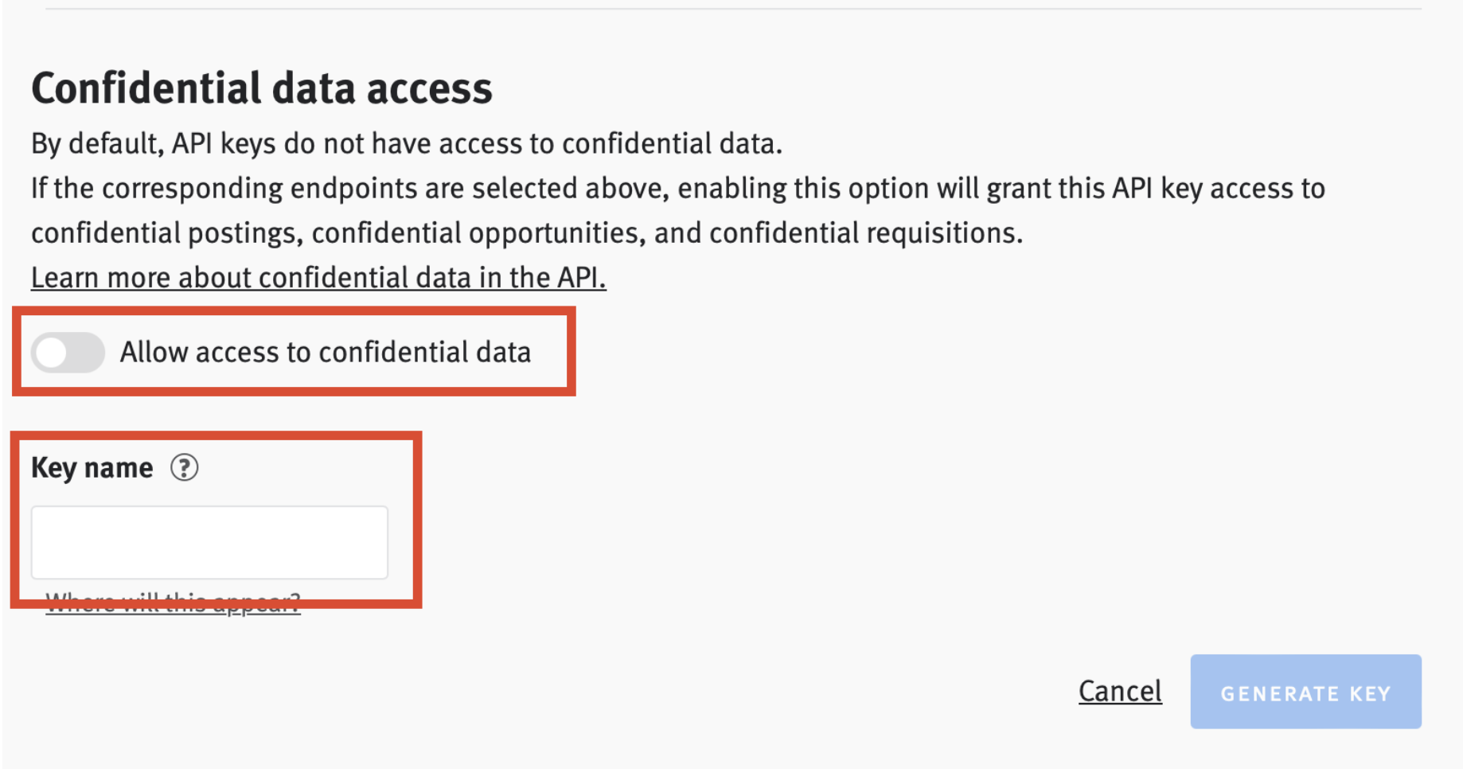
Task: Click the Generate Key button
Action: [1305, 692]
